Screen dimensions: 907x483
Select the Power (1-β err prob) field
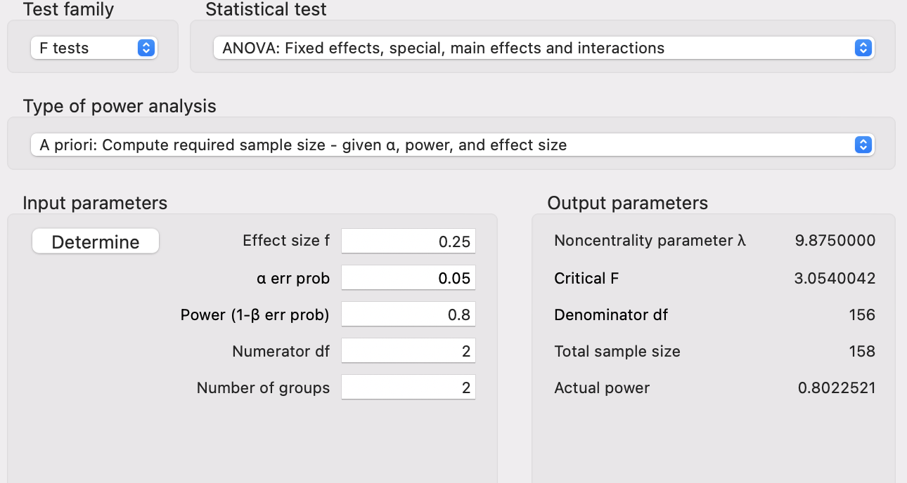(409, 315)
